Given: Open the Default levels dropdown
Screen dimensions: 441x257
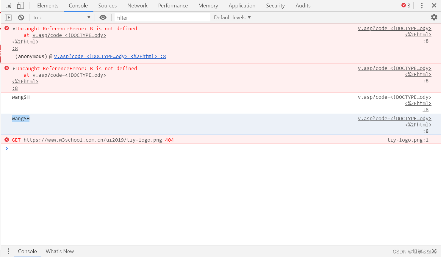Looking at the screenshot, I should (232, 17).
